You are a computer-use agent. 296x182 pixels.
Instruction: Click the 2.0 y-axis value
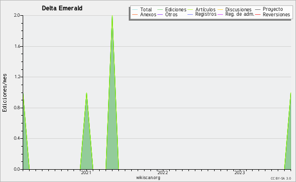coord(17,15)
